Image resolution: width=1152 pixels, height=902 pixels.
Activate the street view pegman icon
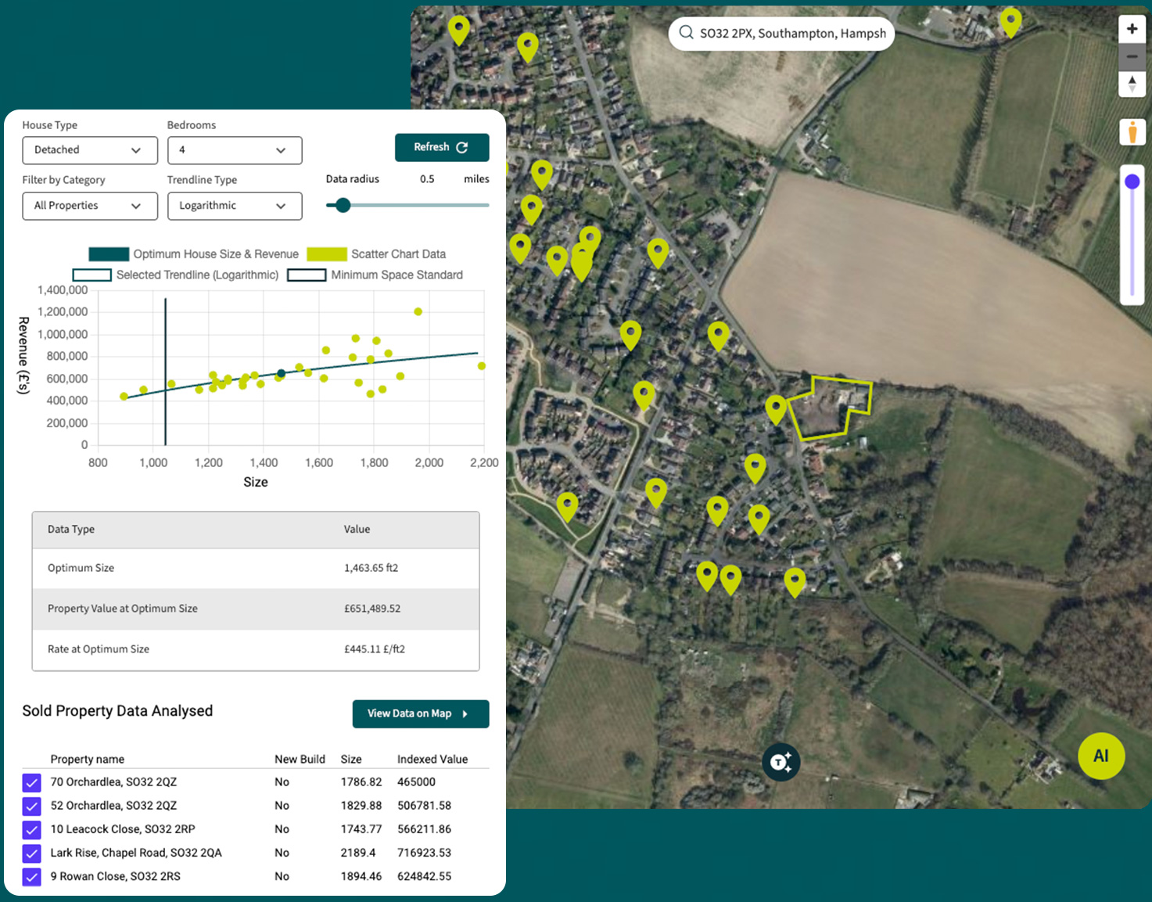click(x=1132, y=132)
